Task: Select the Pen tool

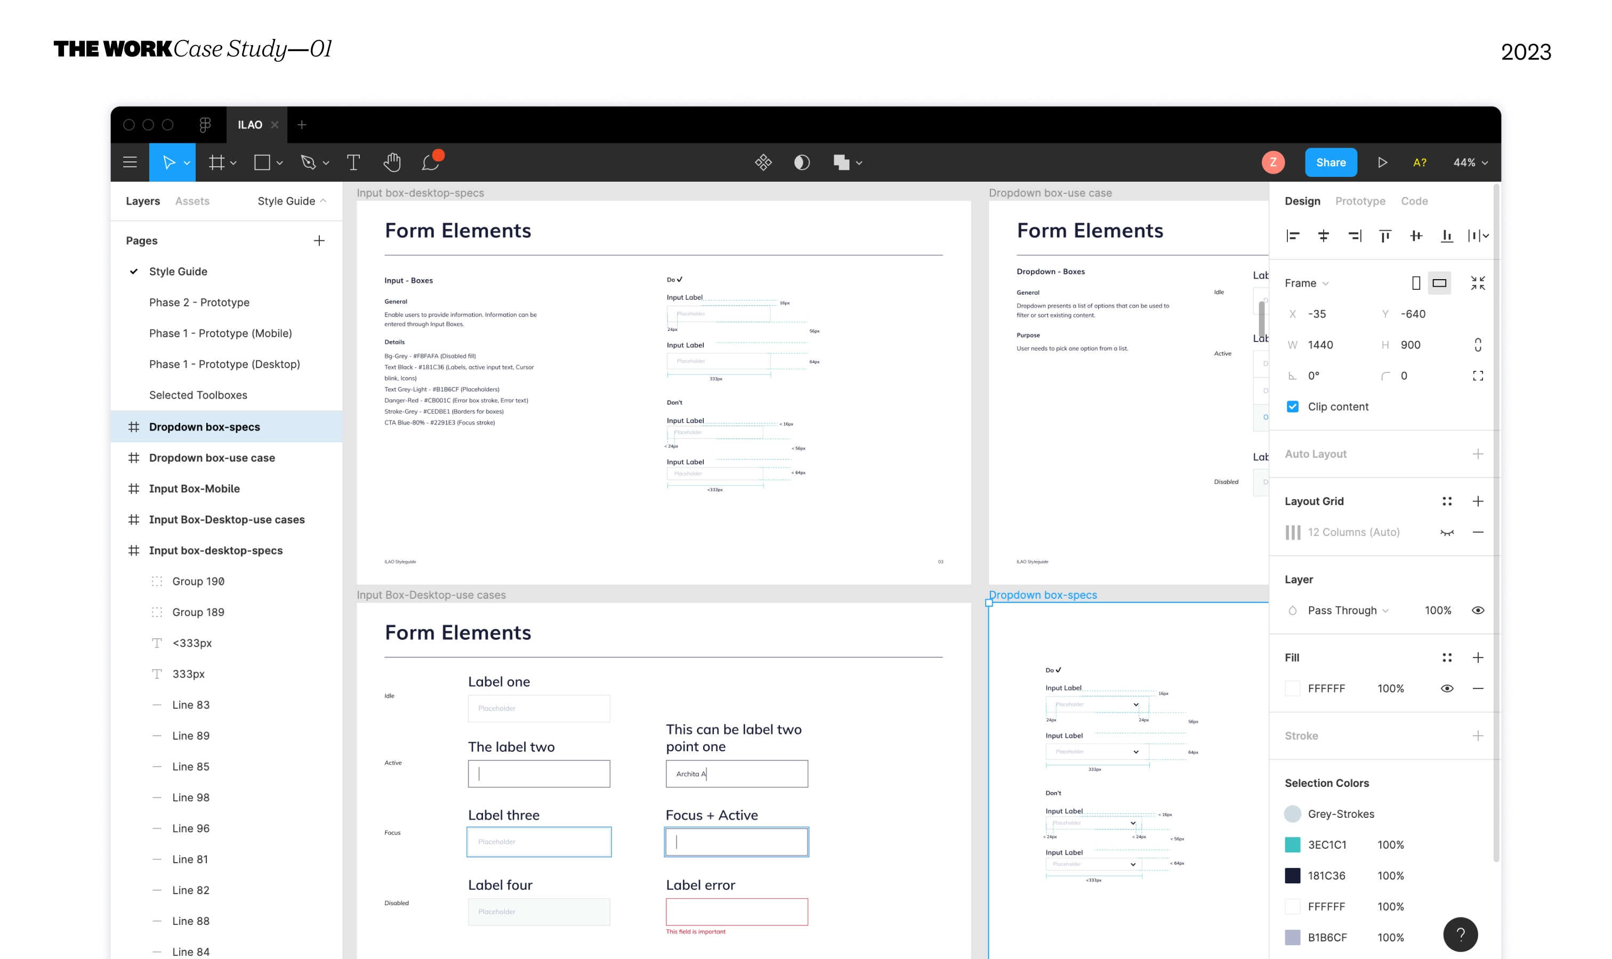Action: (x=309, y=162)
